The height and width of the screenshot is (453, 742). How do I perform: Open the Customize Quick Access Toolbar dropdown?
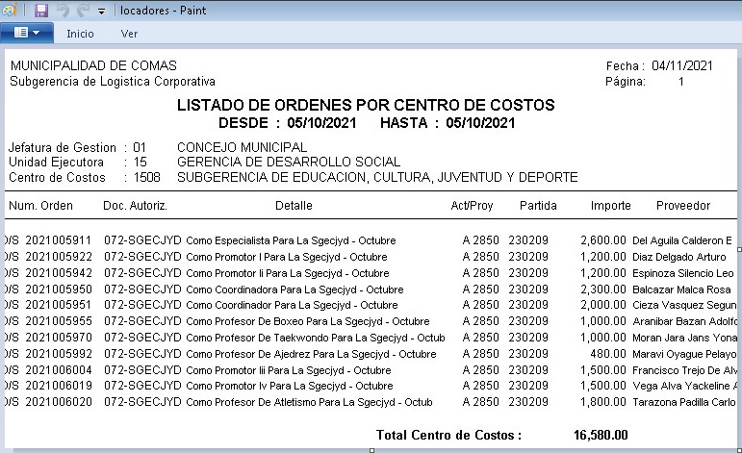[101, 11]
